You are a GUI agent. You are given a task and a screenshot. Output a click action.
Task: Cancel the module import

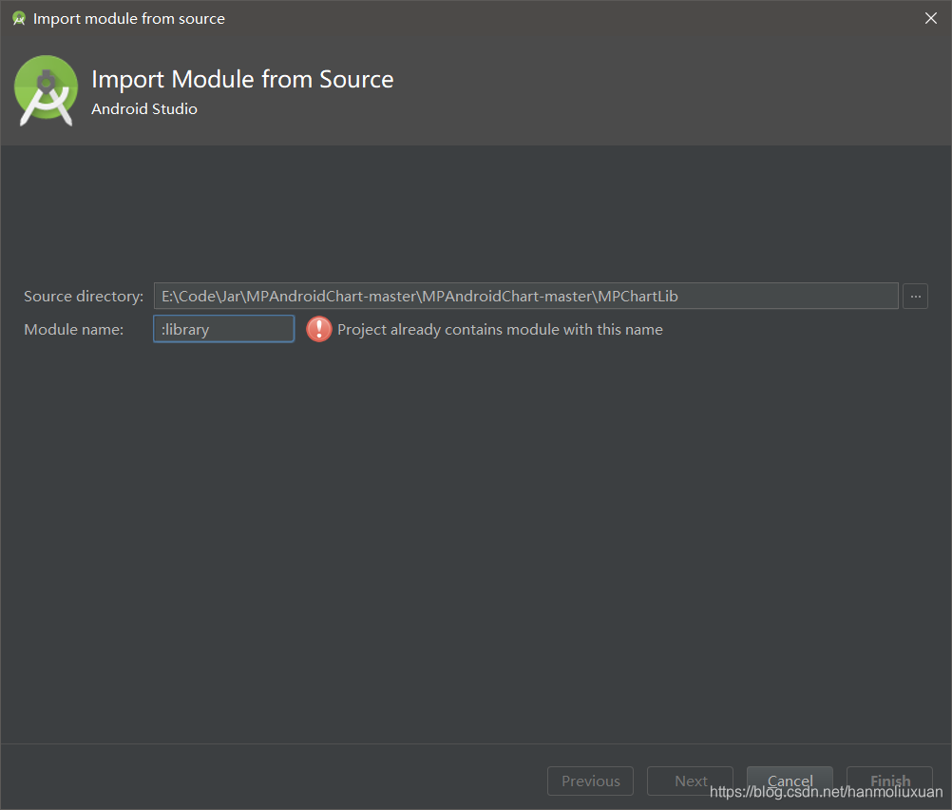pos(790,781)
